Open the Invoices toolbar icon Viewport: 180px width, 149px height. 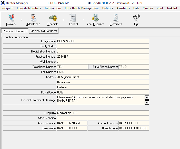click(11, 19)
